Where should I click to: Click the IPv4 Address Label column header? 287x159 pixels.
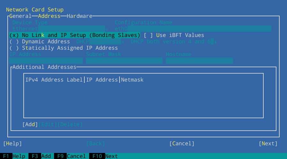point(54,80)
